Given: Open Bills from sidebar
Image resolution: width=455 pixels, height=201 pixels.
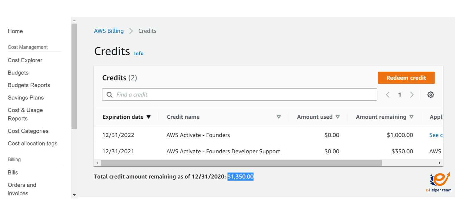Looking at the screenshot, I should coord(13,173).
